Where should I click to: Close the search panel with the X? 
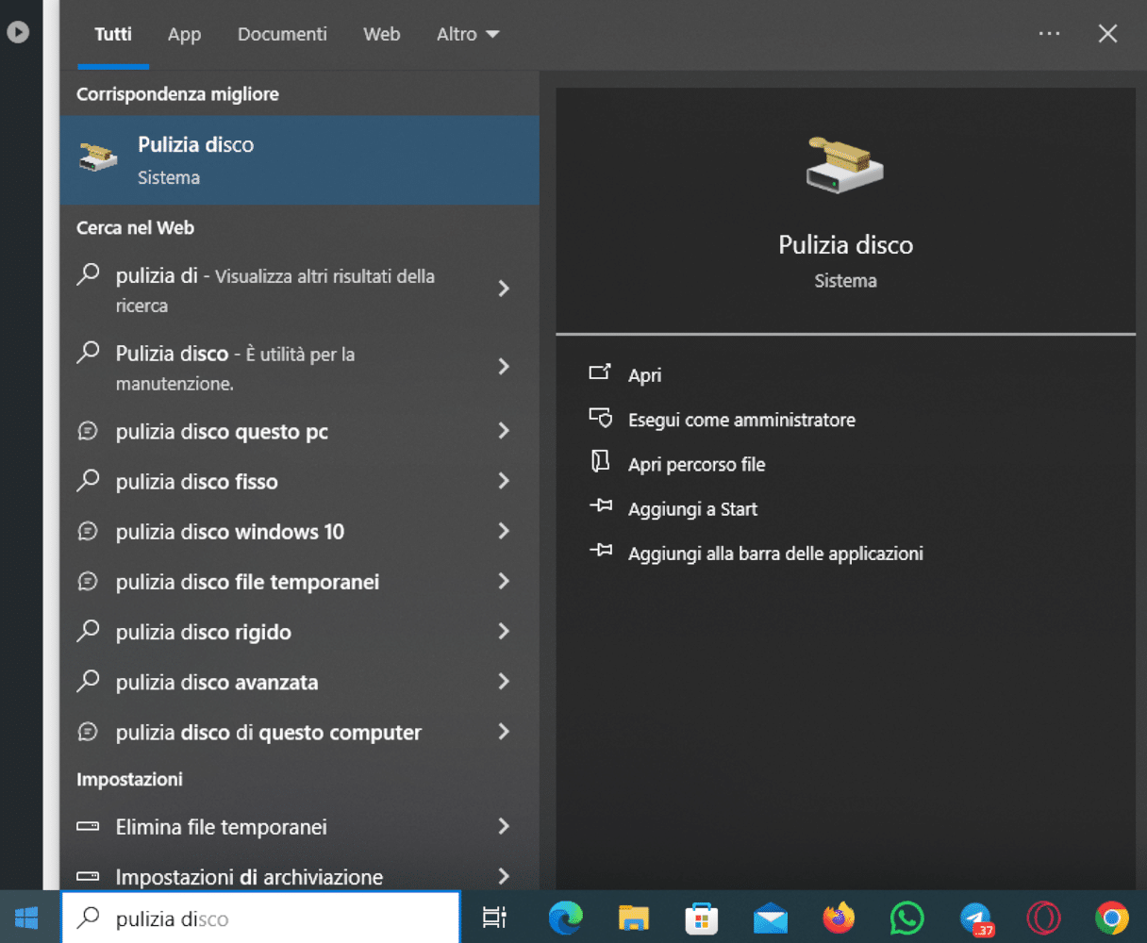1107,34
